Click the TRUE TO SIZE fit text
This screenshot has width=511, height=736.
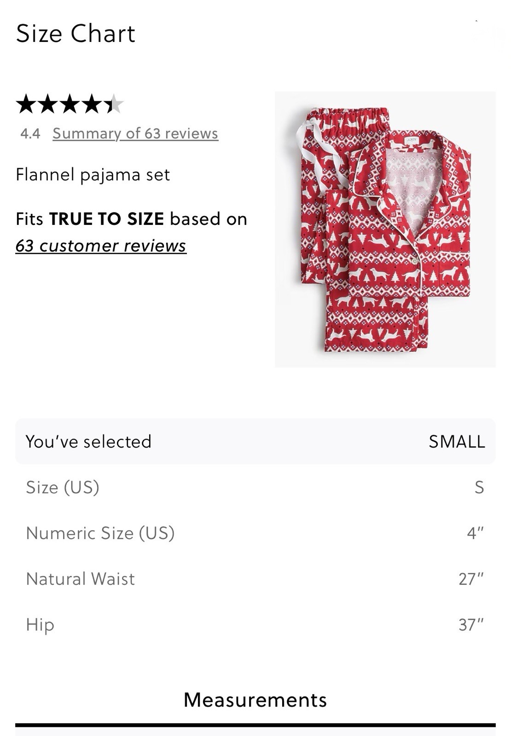pos(106,219)
